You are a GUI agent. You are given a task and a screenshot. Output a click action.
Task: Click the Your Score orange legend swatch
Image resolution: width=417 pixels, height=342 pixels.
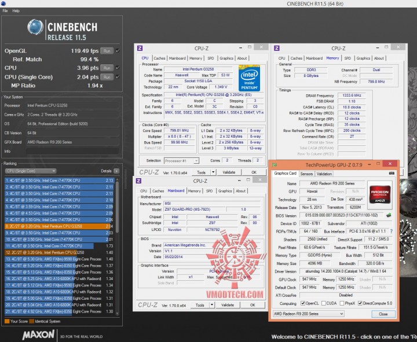coord(7,321)
